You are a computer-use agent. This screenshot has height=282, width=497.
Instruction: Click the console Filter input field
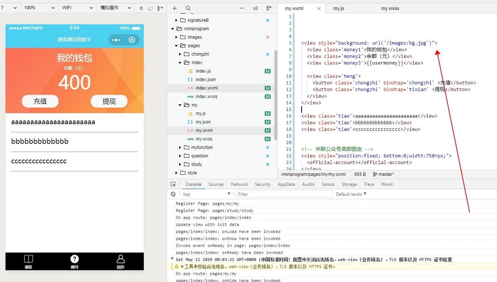coord(284,194)
